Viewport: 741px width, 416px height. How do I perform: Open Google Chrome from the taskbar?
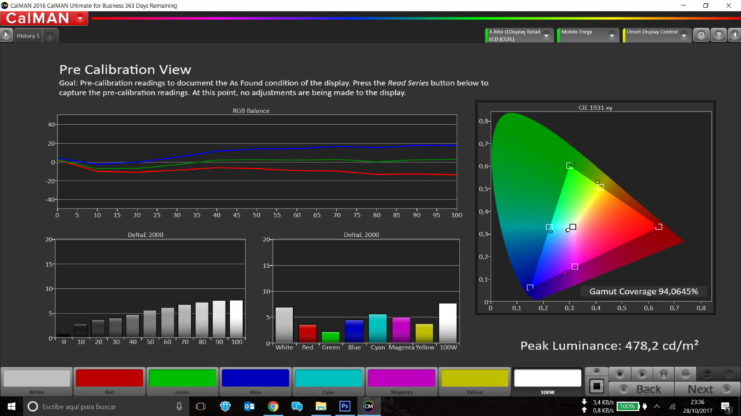(273, 407)
